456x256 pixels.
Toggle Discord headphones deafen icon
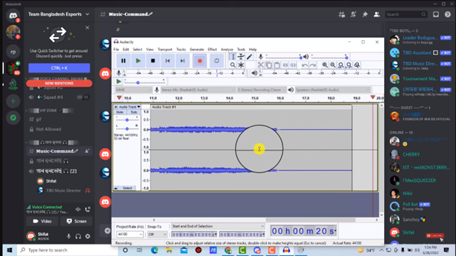pyautogui.click(x=78, y=236)
